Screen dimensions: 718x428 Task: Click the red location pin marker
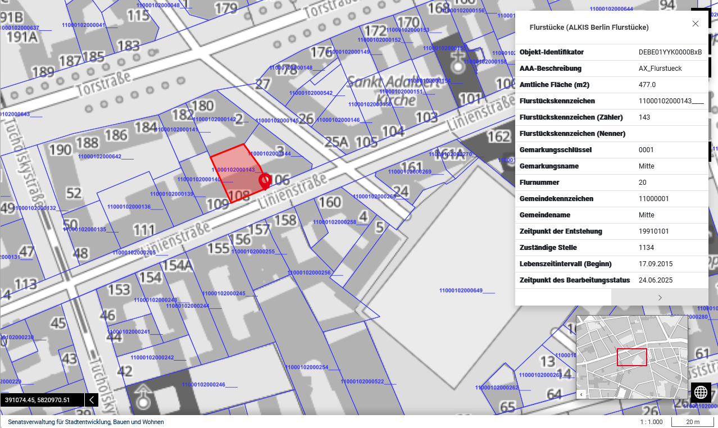click(x=265, y=181)
